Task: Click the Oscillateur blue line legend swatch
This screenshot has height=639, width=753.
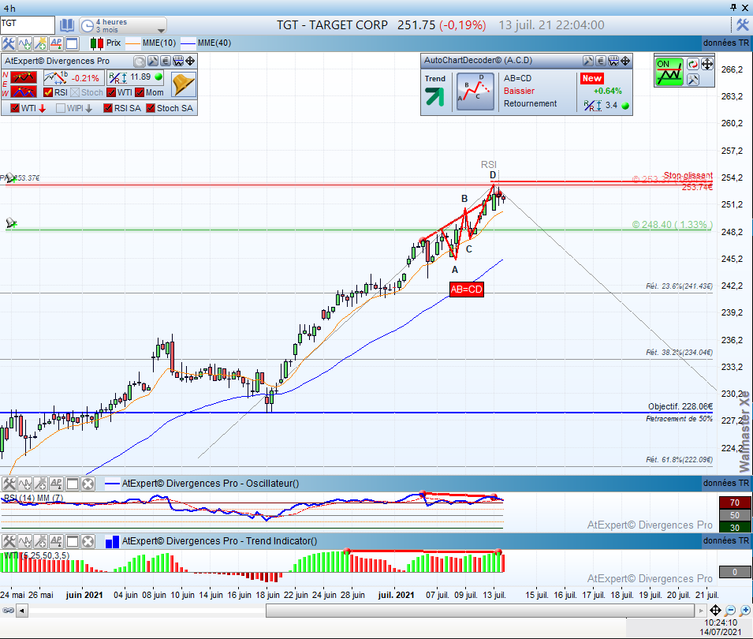Action: tap(112, 484)
